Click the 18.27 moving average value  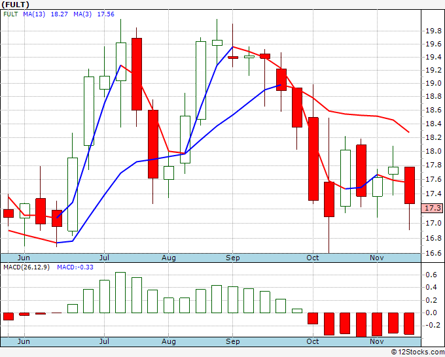coord(60,14)
